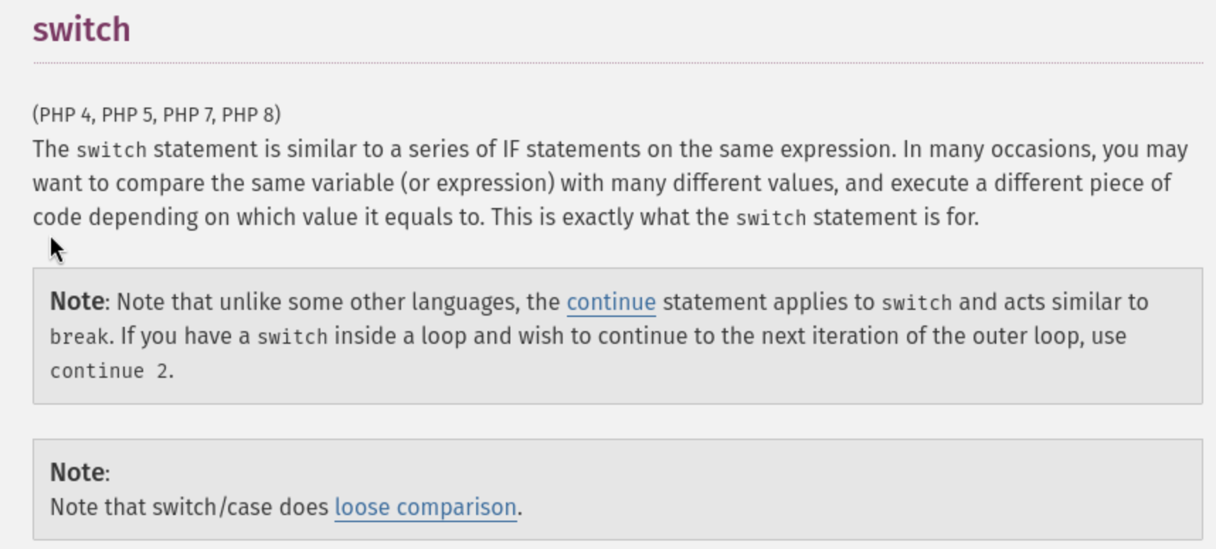
Task: Click the word "IF" in the intro paragraph
Action: click(x=511, y=149)
